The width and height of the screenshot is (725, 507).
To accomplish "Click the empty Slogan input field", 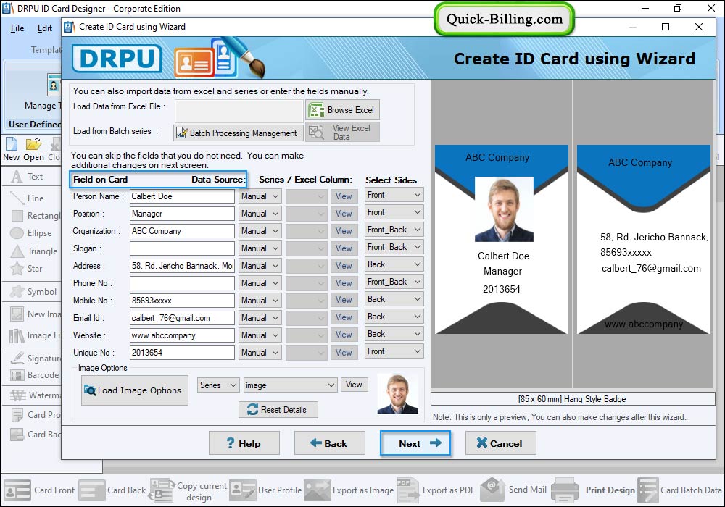I will click(x=182, y=248).
